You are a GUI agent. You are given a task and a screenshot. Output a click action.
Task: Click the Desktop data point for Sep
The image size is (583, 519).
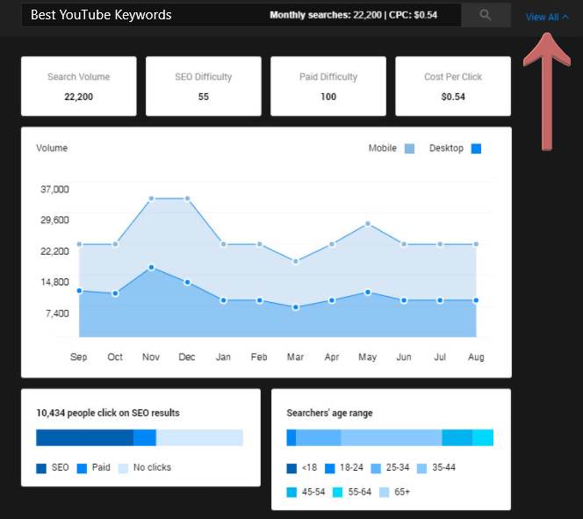coord(79,291)
